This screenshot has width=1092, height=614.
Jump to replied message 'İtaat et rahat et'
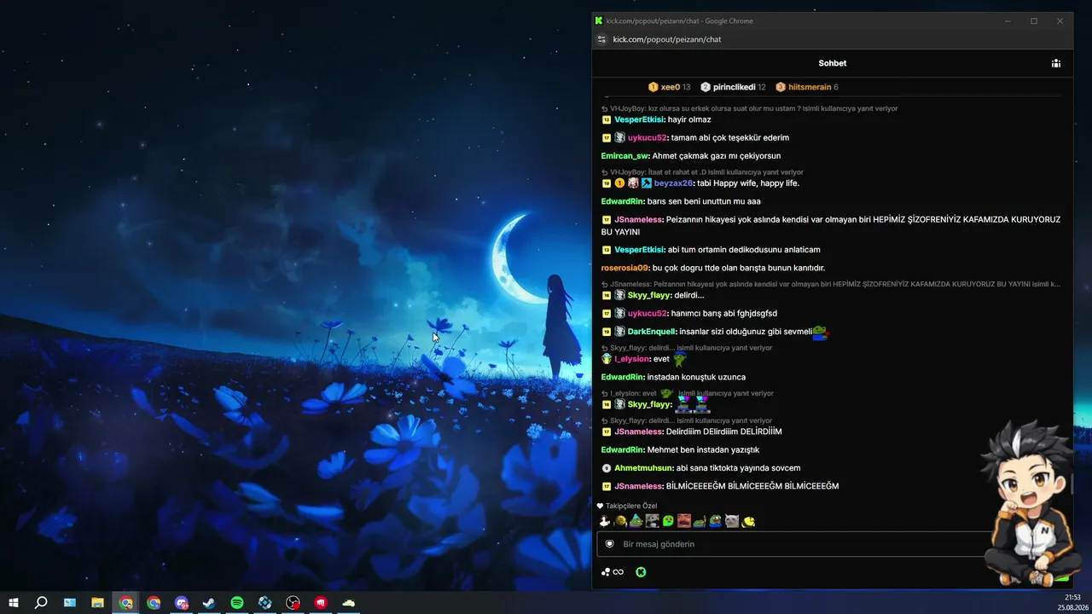point(702,172)
